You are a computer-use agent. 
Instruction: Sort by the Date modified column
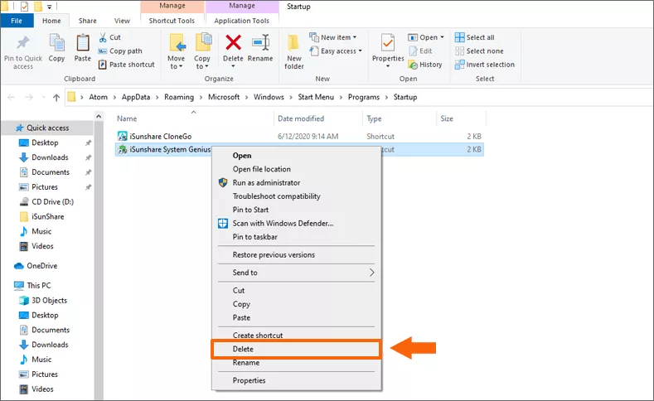pos(301,118)
